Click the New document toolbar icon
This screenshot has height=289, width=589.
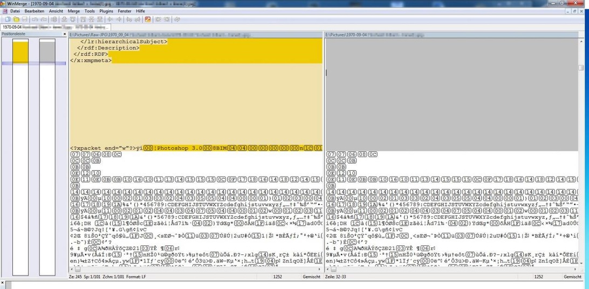8,19
